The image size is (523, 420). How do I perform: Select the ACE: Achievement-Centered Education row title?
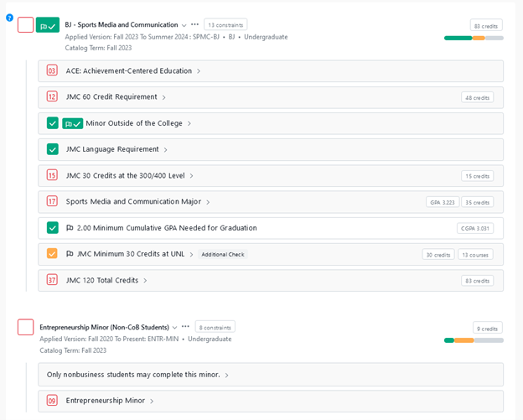coord(129,70)
